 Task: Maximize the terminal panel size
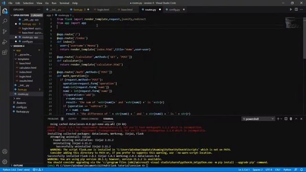coord(296,119)
